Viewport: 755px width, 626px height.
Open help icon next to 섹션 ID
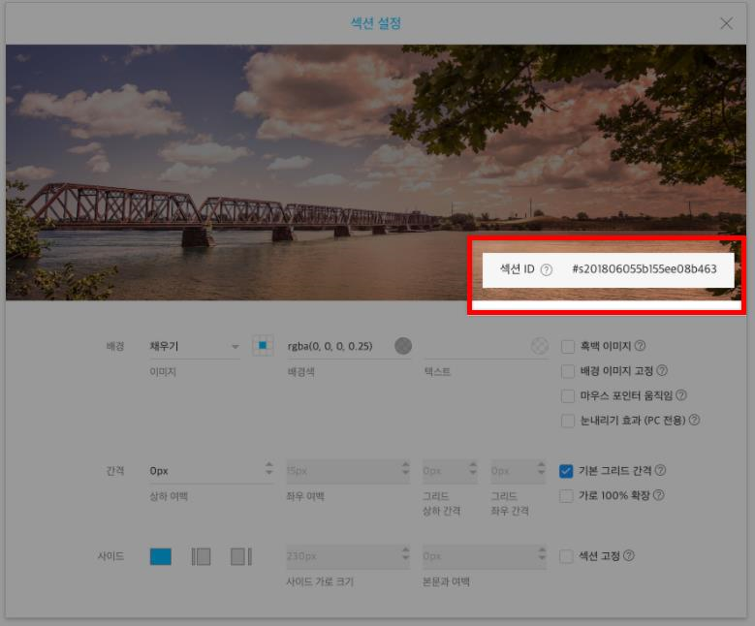546,269
